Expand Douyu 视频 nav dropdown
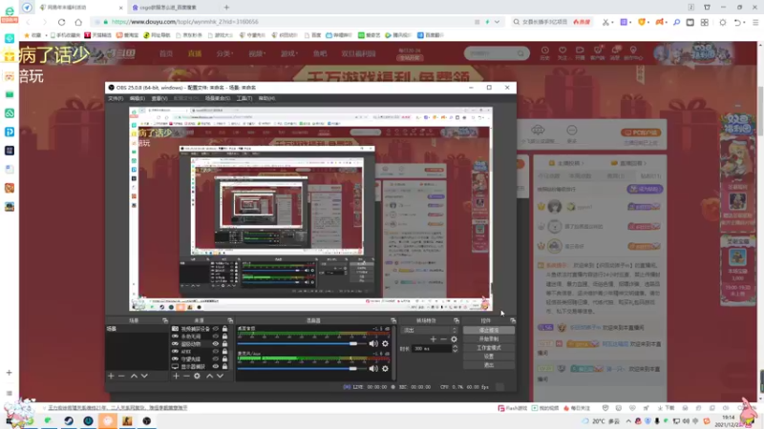Viewport: 764px width, 429px height. click(x=257, y=53)
